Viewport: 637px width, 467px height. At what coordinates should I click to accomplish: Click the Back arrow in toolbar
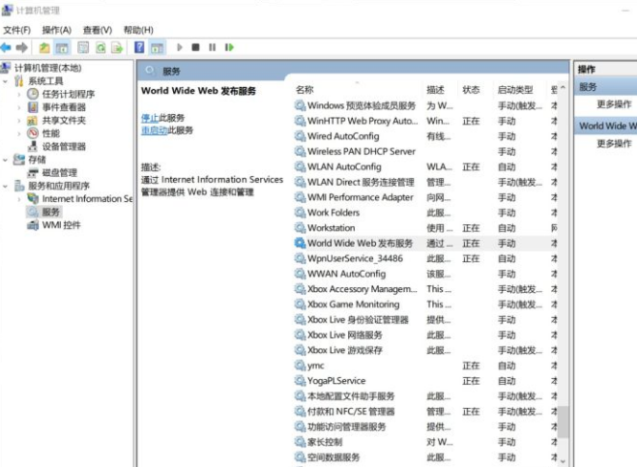tap(7, 46)
